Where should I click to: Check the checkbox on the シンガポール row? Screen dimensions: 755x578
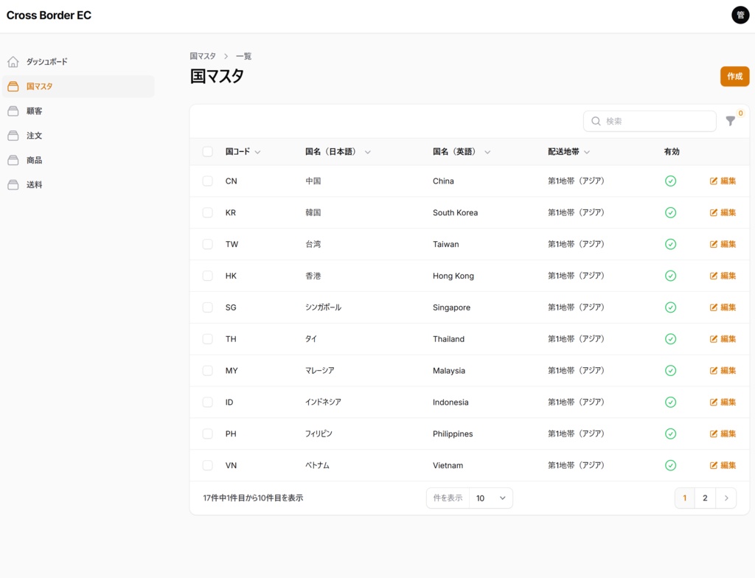click(x=207, y=307)
